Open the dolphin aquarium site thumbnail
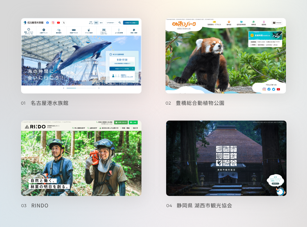 tap(81, 56)
